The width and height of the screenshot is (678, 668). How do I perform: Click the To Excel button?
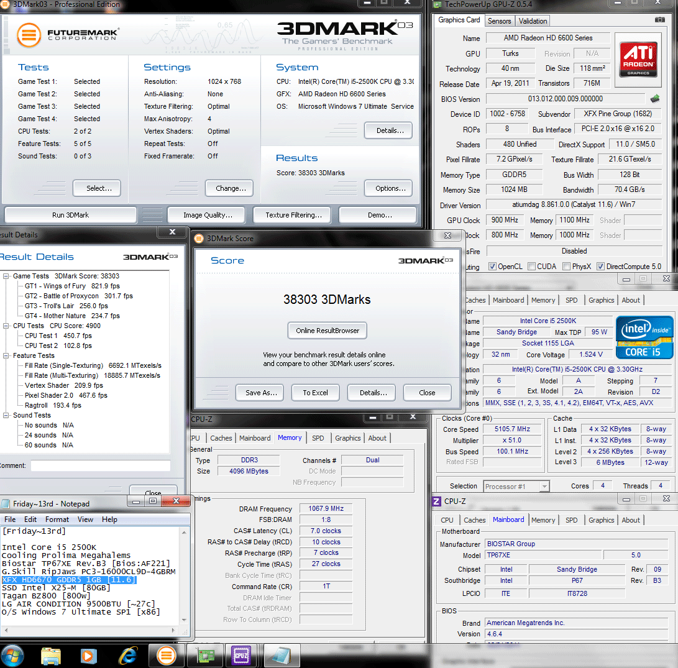[315, 393]
